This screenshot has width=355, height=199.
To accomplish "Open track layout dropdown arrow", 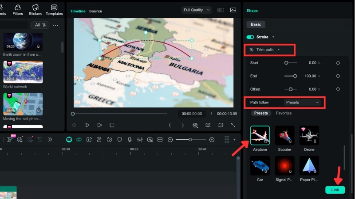I will [234, 140].
